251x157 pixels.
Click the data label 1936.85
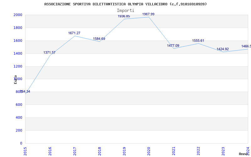pos(124,16)
